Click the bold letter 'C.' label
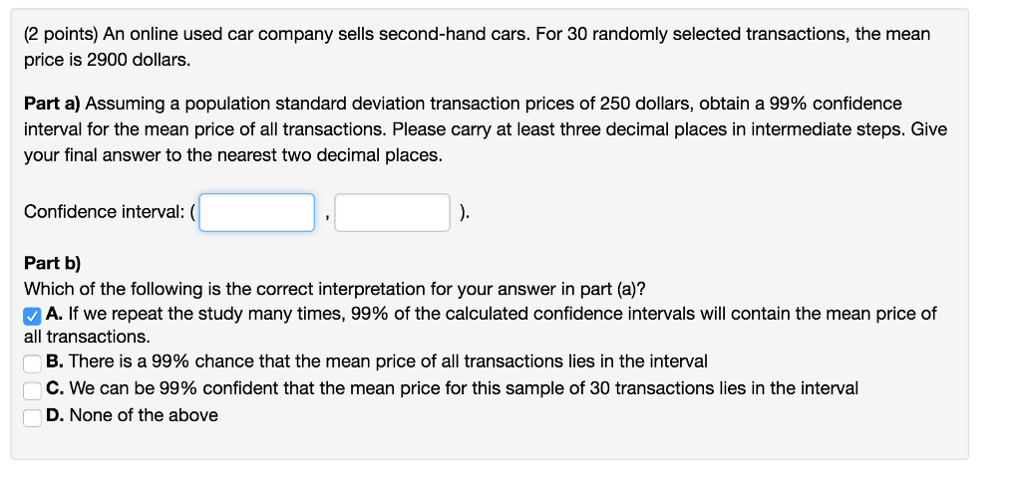The image size is (1021, 478). [x=56, y=388]
